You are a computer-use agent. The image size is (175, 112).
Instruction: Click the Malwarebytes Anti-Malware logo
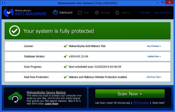25,12
